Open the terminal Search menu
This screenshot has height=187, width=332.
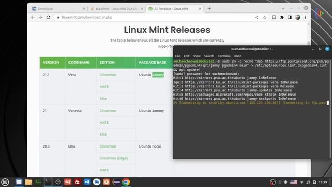(x=209, y=56)
